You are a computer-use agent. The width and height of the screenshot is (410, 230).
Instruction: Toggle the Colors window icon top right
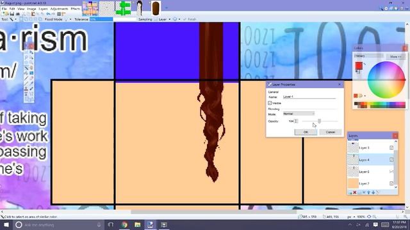click(x=396, y=8)
